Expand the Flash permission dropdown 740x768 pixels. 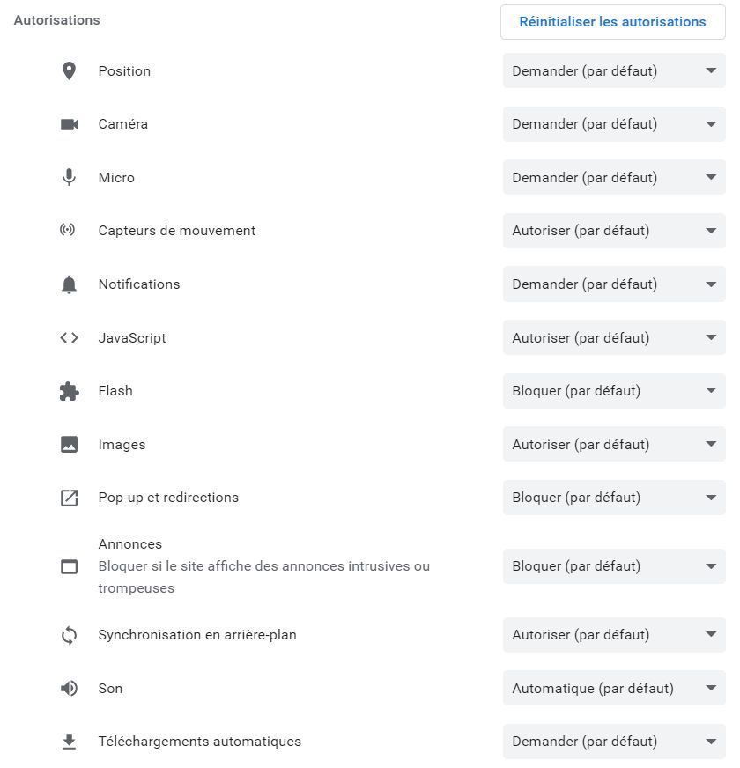point(614,391)
